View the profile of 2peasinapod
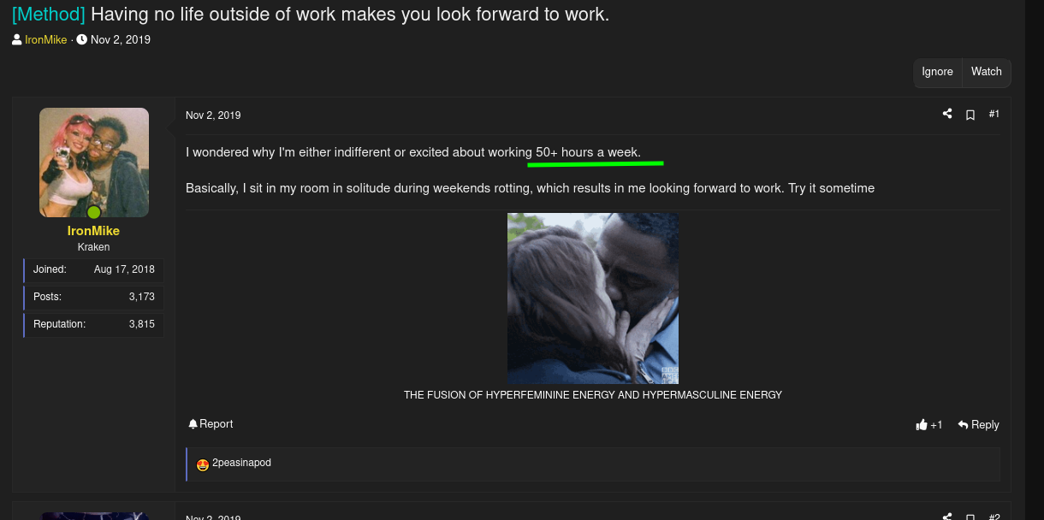The height and width of the screenshot is (520, 1044). pos(241,463)
